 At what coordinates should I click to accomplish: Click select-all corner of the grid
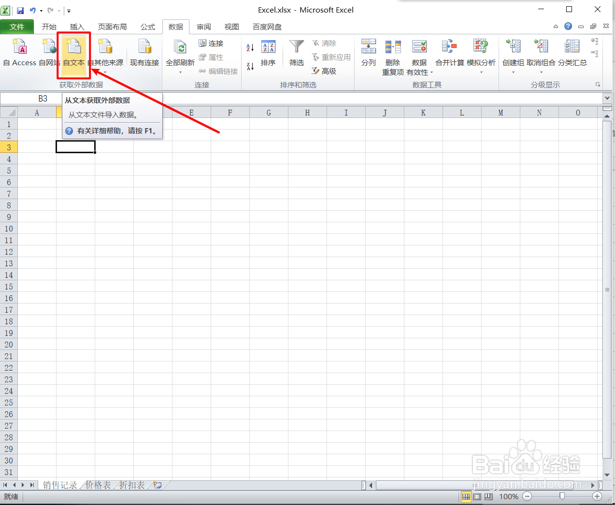coord(9,113)
